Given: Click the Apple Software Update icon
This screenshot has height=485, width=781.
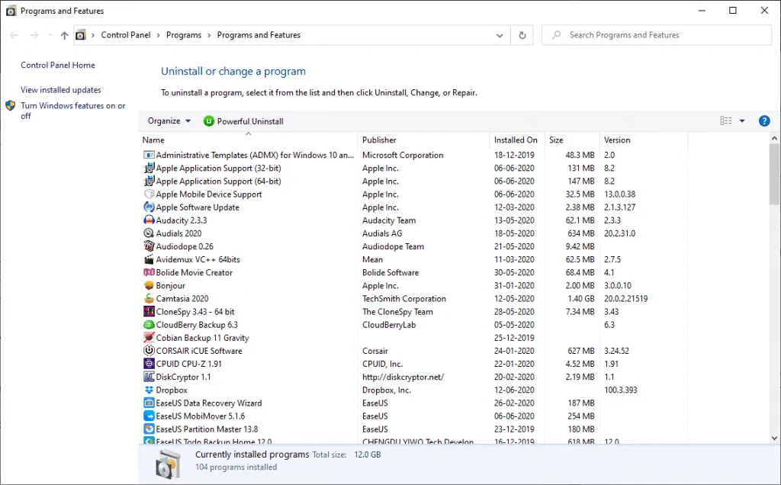Looking at the screenshot, I should [149, 207].
